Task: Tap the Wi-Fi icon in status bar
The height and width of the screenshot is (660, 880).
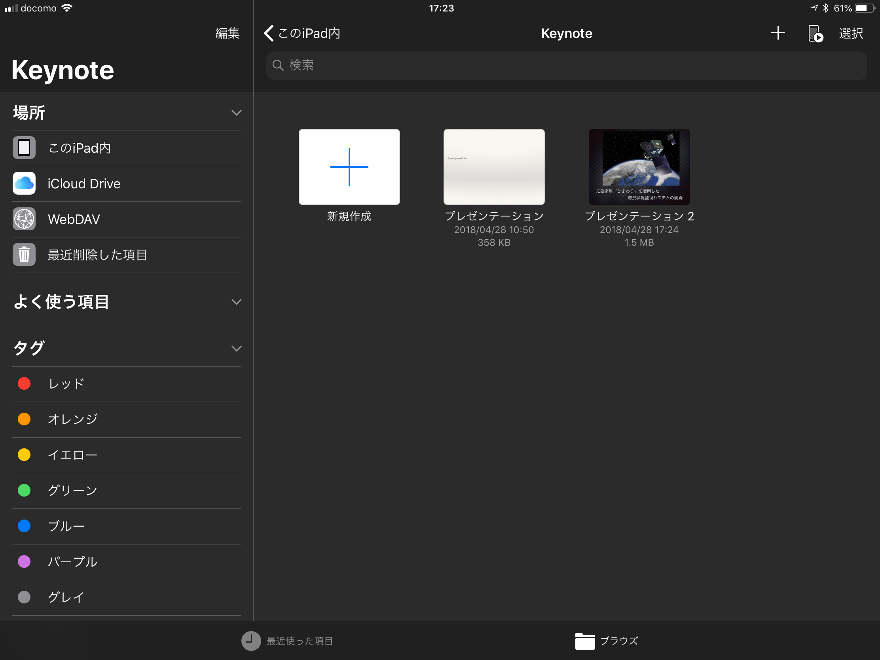Action: coord(67,8)
